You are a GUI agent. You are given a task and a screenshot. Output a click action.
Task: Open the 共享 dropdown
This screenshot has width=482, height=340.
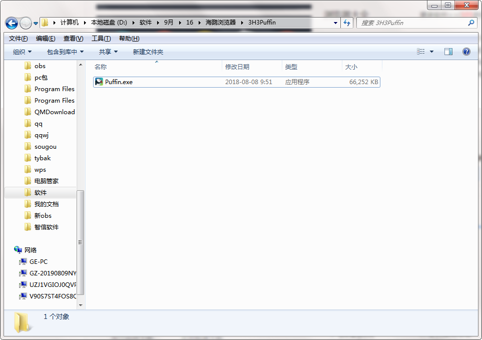(x=108, y=52)
